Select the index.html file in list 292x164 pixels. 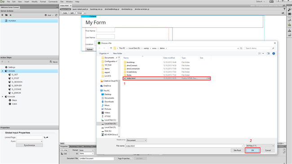(x=167, y=79)
